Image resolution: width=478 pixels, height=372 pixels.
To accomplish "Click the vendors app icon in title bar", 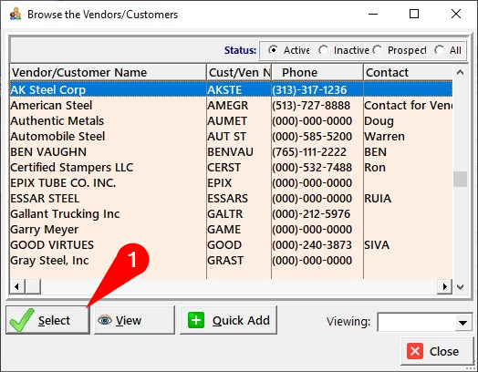I will point(16,14).
